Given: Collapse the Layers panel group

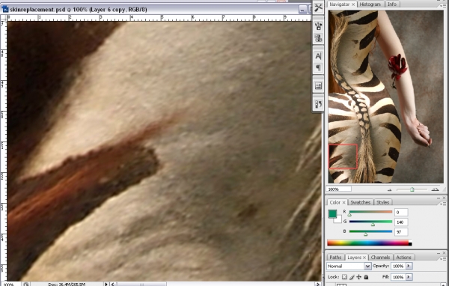Looking at the screenshot, I should 439,253.
